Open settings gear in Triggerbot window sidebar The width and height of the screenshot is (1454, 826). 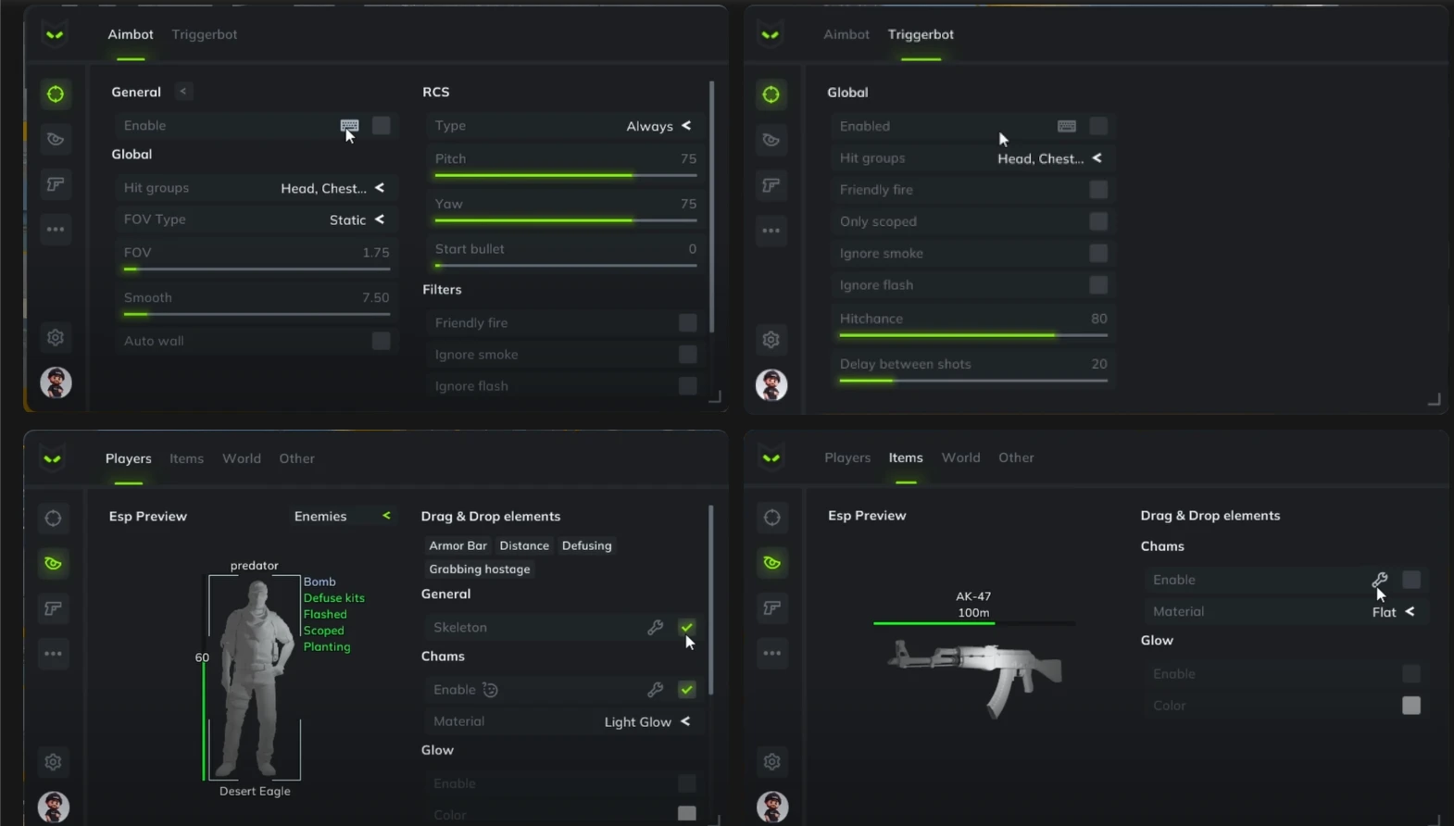click(771, 339)
